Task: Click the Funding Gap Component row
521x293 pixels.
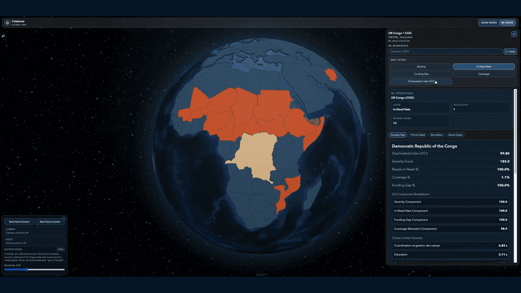Action: point(451,220)
